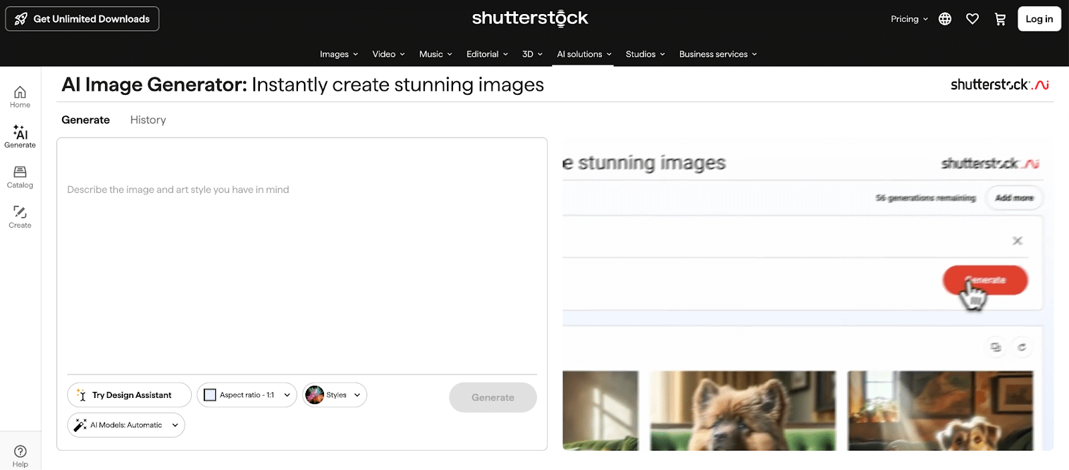1069x470 pixels.
Task: Click the right dog preview thumbnail
Action: (x=940, y=411)
